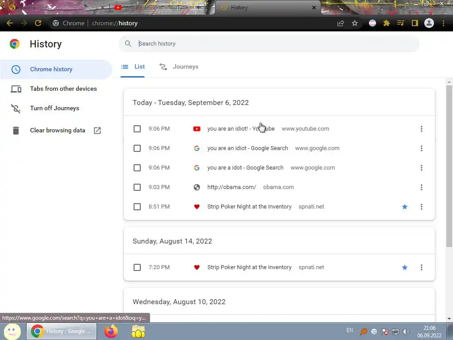The image size is (453, 340).
Task: Bookmark this tab with the star icon
Action: pos(355,23)
